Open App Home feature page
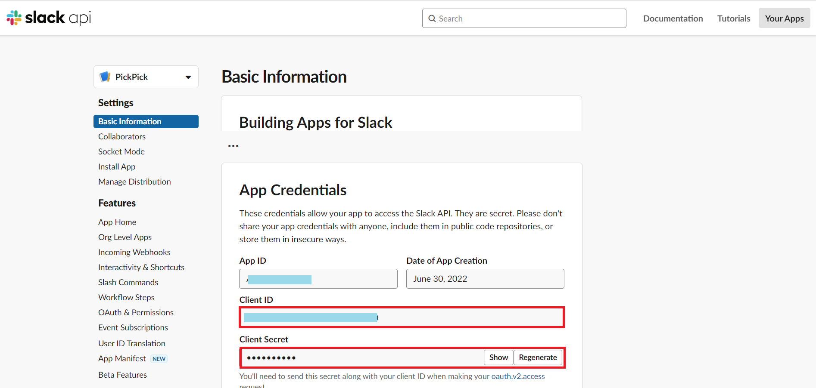The image size is (816, 388). (x=117, y=222)
